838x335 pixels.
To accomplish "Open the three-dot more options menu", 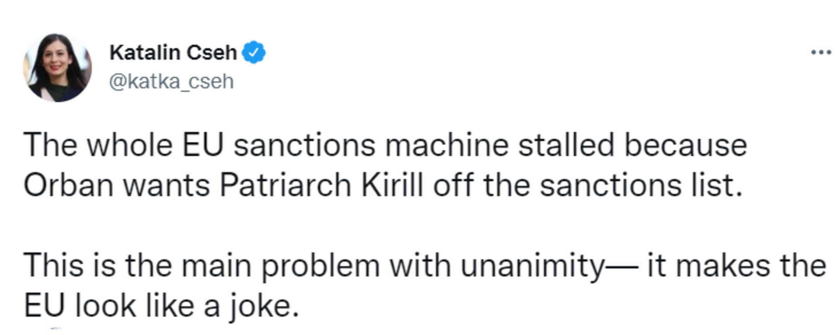I will click(x=821, y=52).
